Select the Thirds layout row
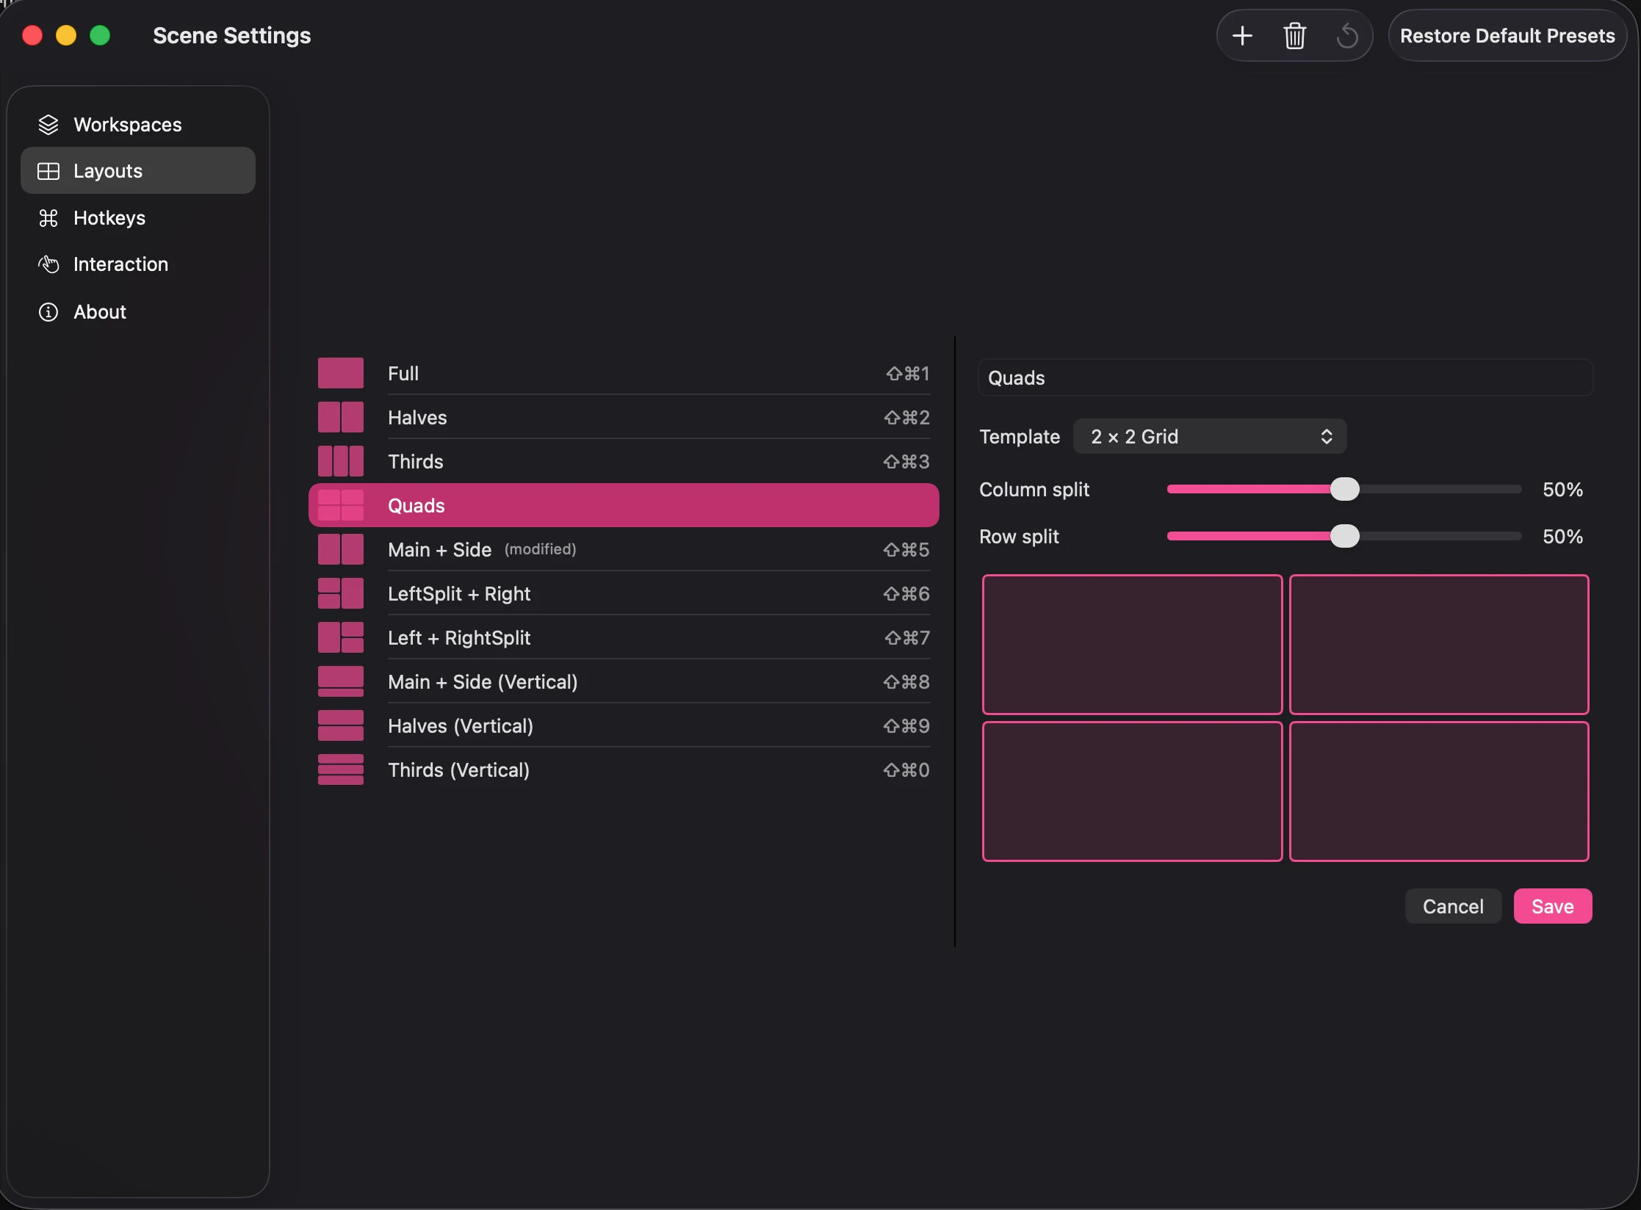The height and width of the screenshot is (1210, 1641). point(624,461)
